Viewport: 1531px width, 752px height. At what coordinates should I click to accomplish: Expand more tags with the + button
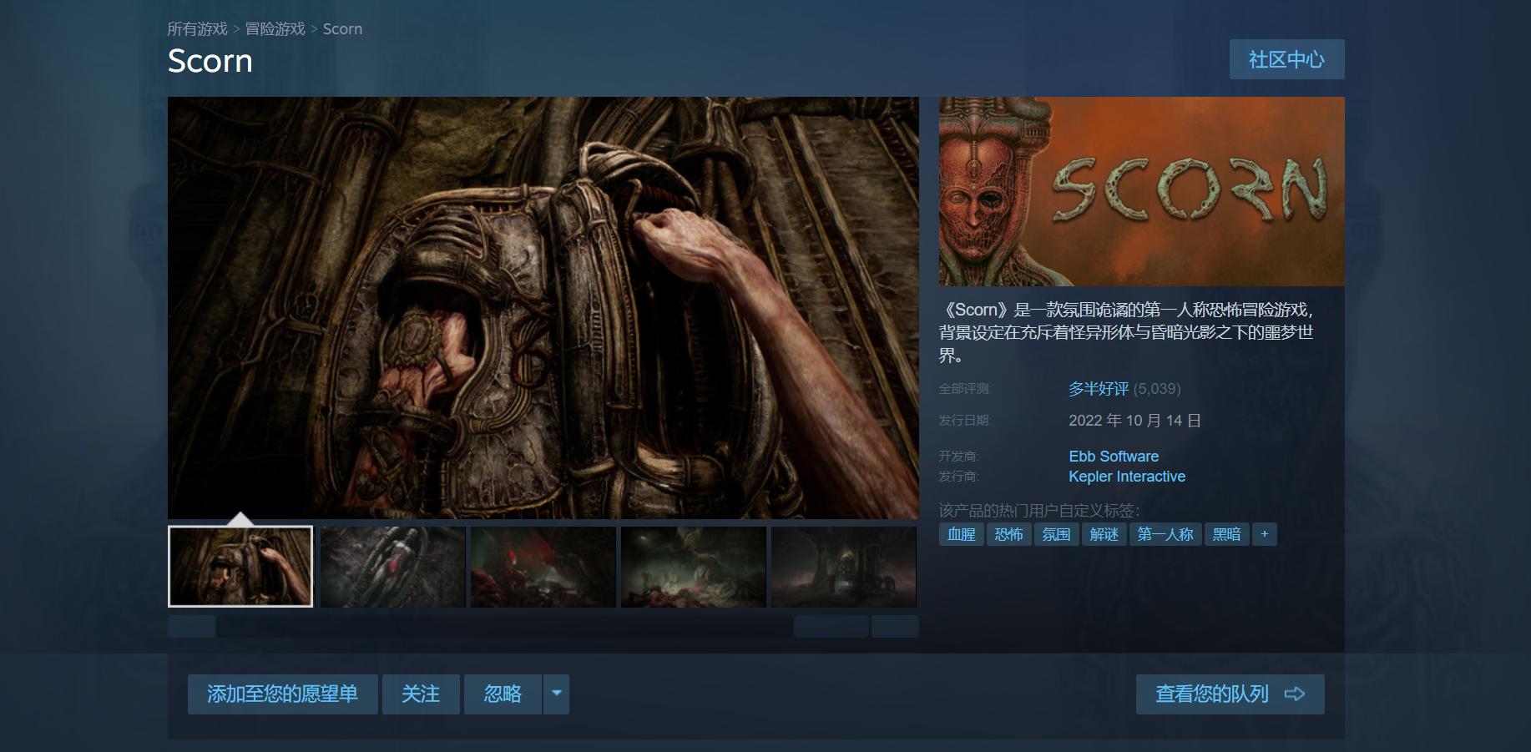pos(1265,534)
